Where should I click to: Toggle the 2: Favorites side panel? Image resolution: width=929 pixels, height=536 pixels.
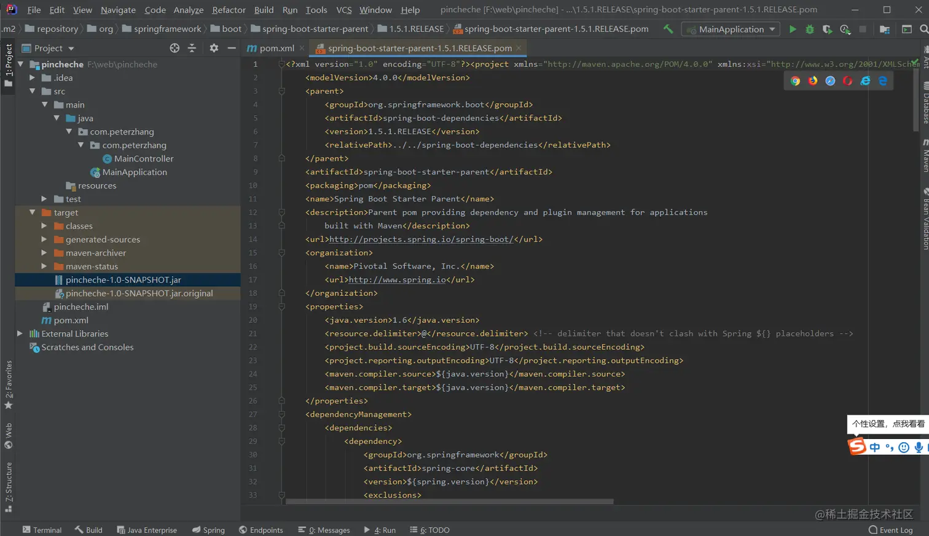pos(9,384)
